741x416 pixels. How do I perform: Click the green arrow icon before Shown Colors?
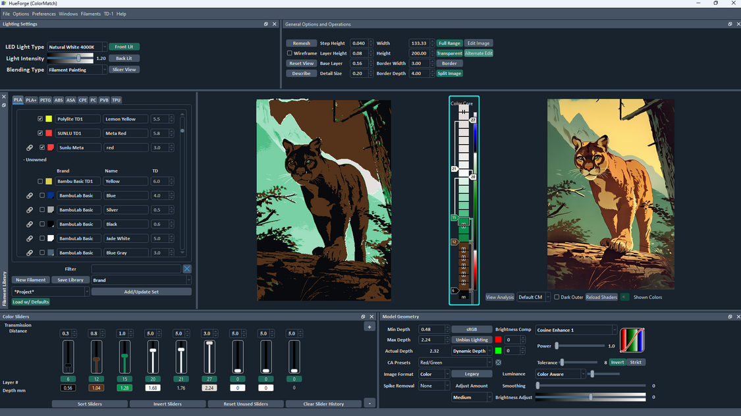click(623, 297)
